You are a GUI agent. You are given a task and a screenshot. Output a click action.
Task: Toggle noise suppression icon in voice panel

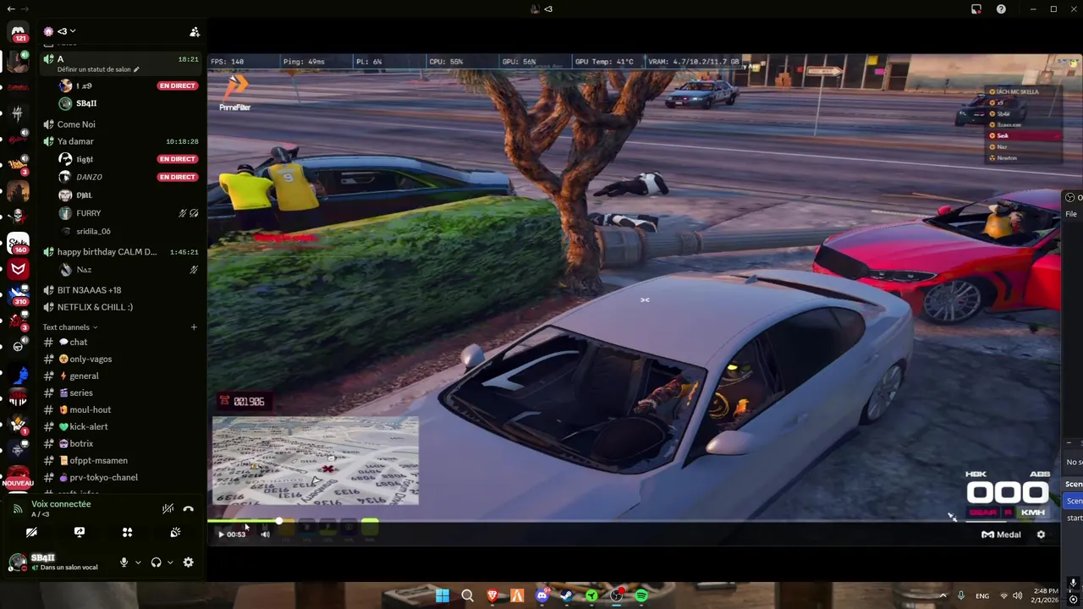click(x=168, y=508)
